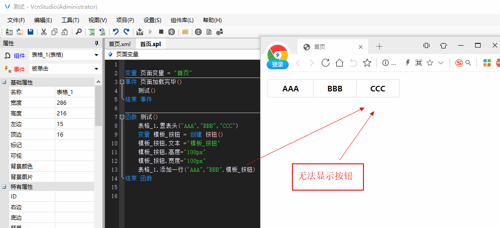Collapse the 基础属性 section
Viewport: 500px width, 228px height.
[x=4, y=83]
